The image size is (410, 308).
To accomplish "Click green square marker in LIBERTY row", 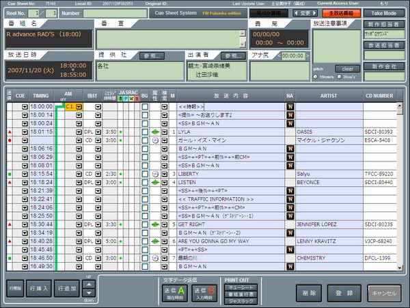I will (10, 174).
